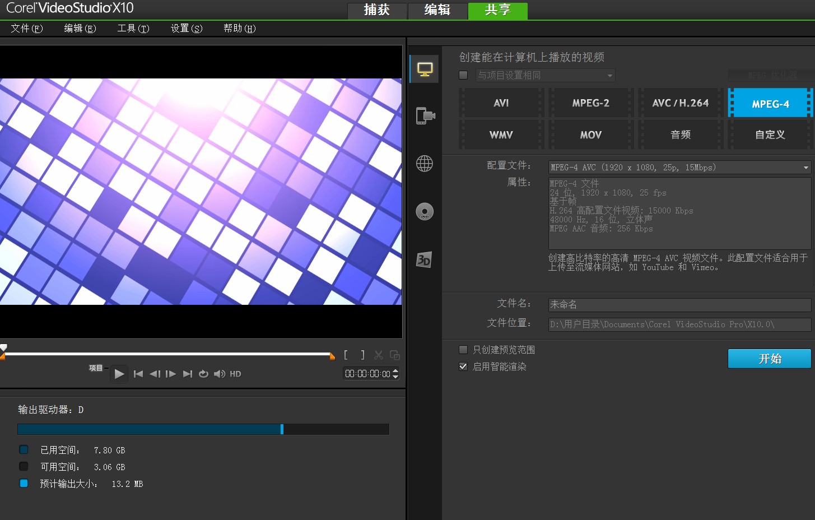Step forward to the next frame
The image size is (815, 520).
[x=171, y=374]
